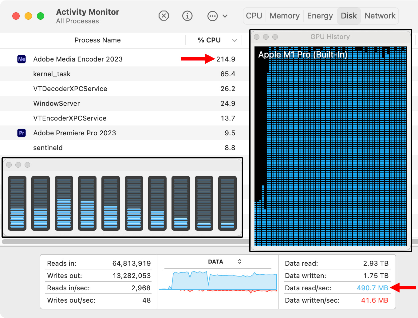The image size is (418, 318).
Task: Click the 26.2 CPU value
Action: [228, 89]
